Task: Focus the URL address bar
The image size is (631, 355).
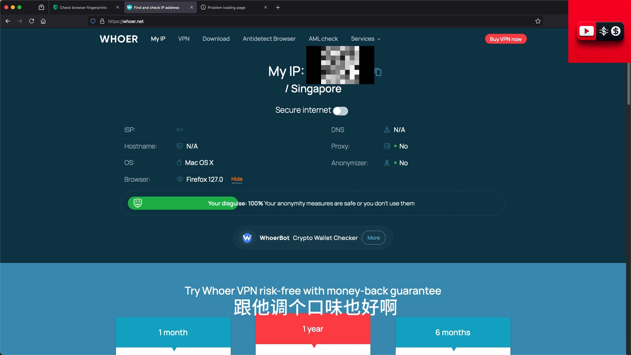Action: [315, 21]
